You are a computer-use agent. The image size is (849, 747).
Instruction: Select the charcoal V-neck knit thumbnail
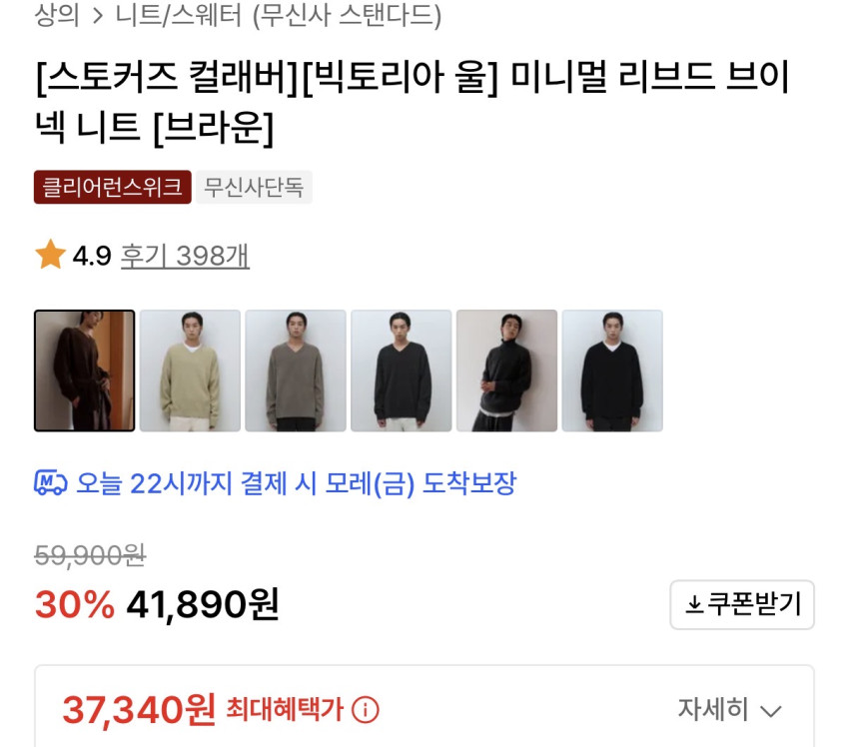point(402,371)
